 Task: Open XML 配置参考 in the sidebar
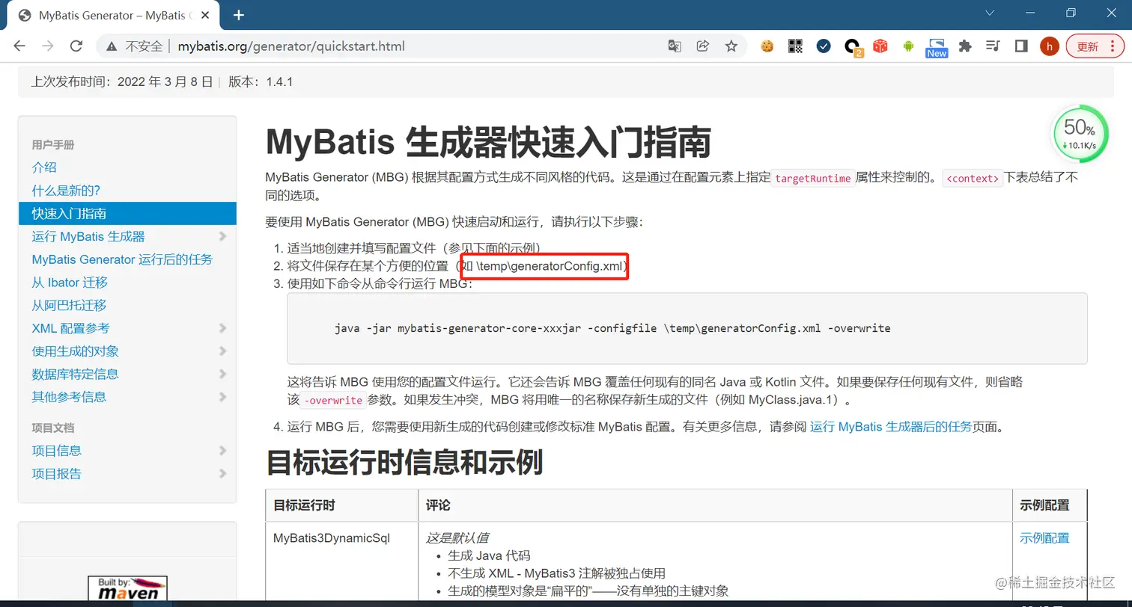(x=70, y=328)
